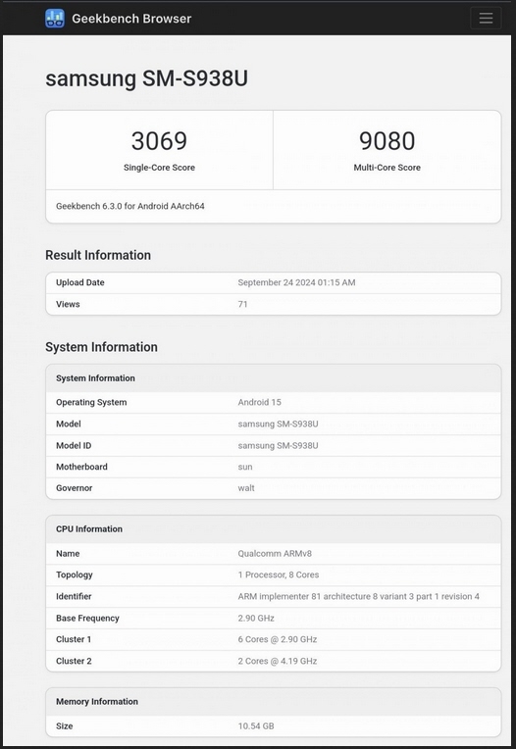Image resolution: width=516 pixels, height=749 pixels.
Task: Click the System Information section heading above the table
Action: pyautogui.click(x=101, y=347)
